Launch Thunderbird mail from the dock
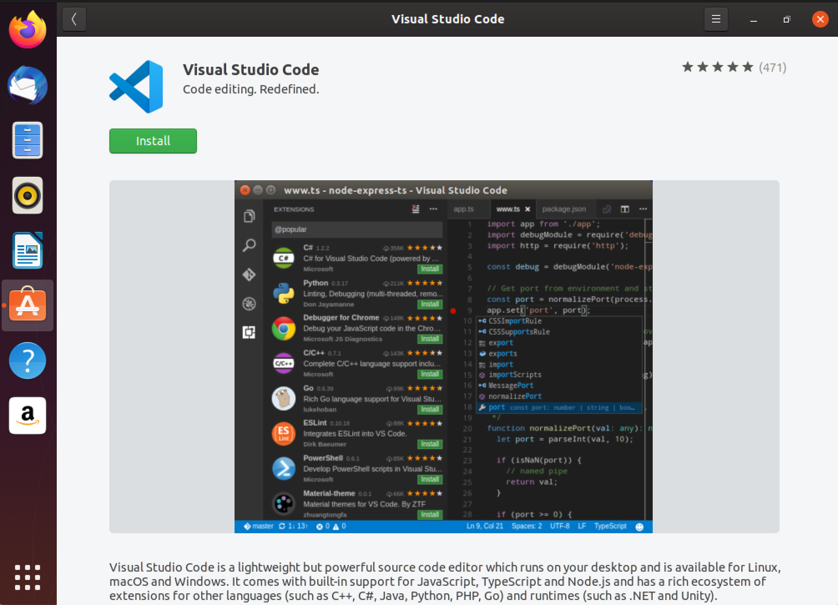 click(x=27, y=85)
